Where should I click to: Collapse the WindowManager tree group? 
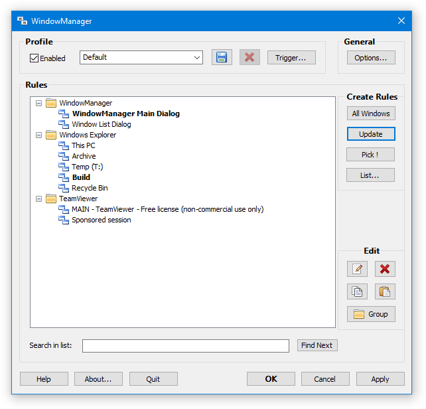click(x=38, y=103)
